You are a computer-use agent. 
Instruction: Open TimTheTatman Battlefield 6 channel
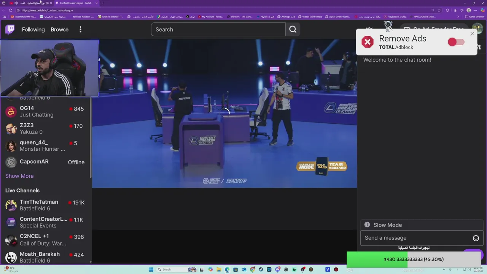(x=46, y=205)
